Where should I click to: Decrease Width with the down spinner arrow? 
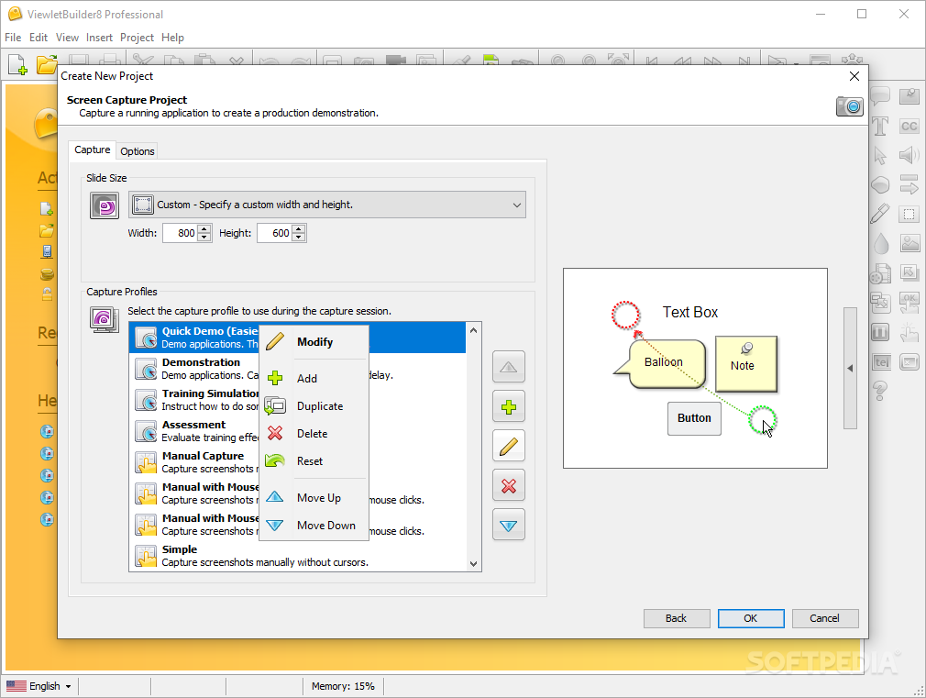click(x=204, y=238)
